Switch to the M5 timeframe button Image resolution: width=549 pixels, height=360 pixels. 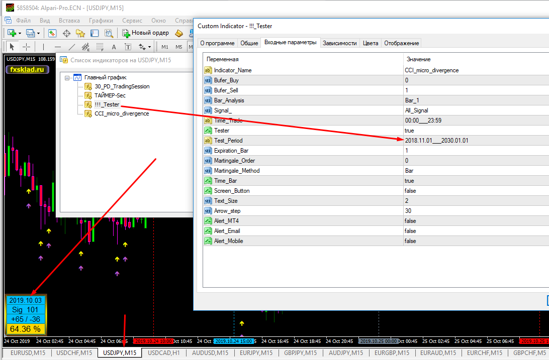click(x=179, y=47)
